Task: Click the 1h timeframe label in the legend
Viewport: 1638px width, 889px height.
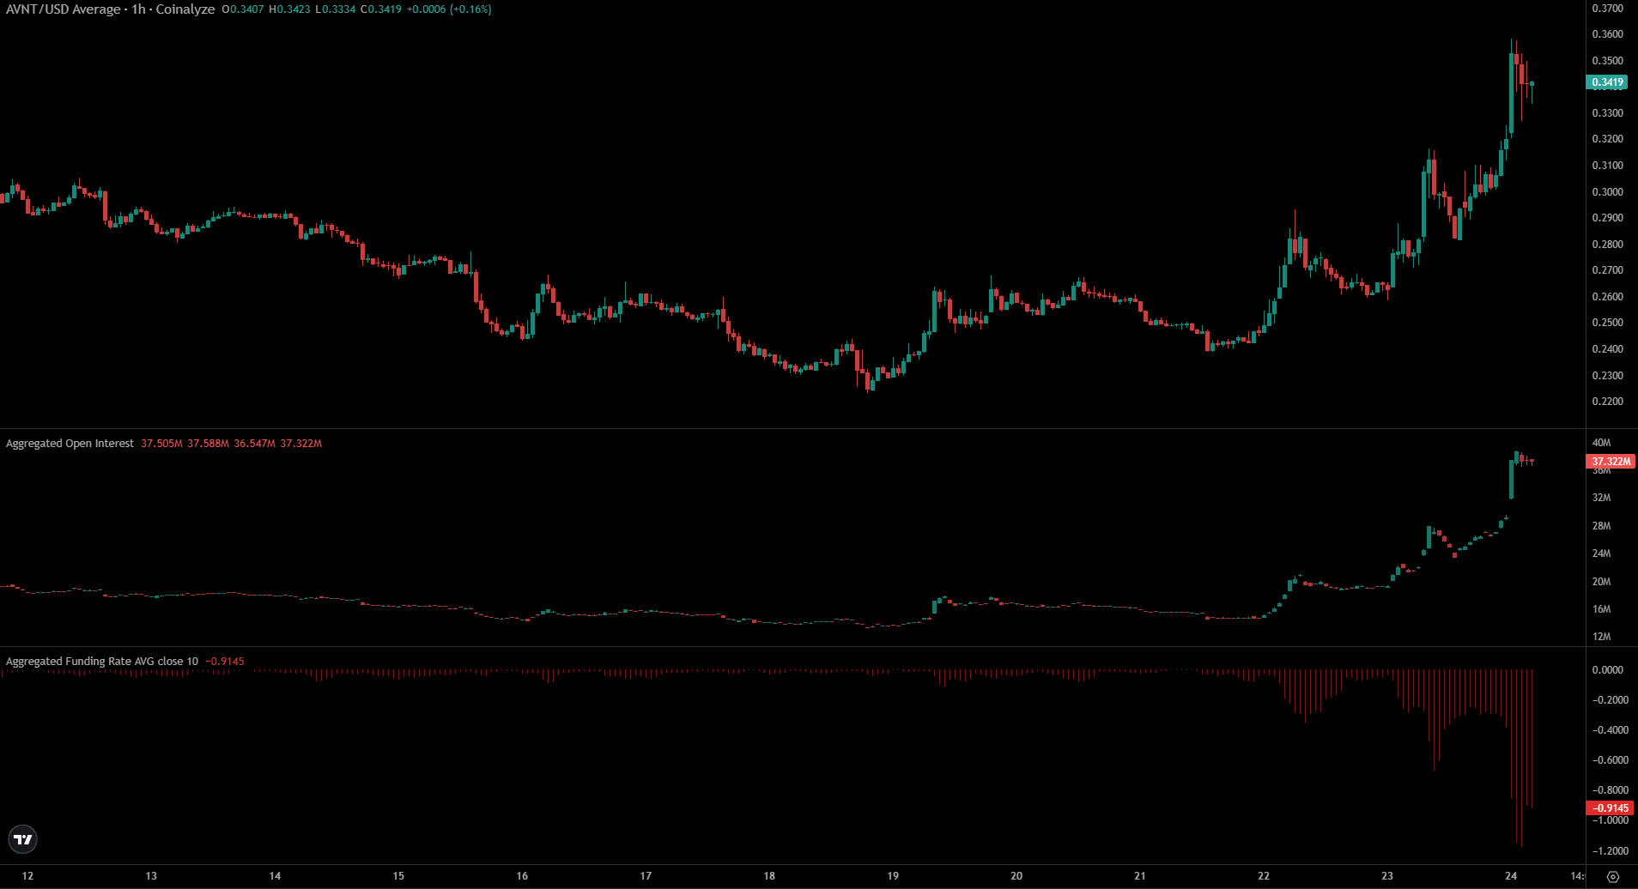Action: click(136, 9)
